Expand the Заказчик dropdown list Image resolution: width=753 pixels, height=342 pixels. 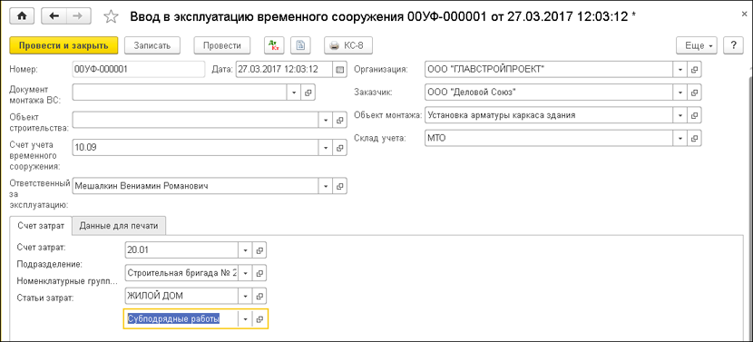pos(680,92)
